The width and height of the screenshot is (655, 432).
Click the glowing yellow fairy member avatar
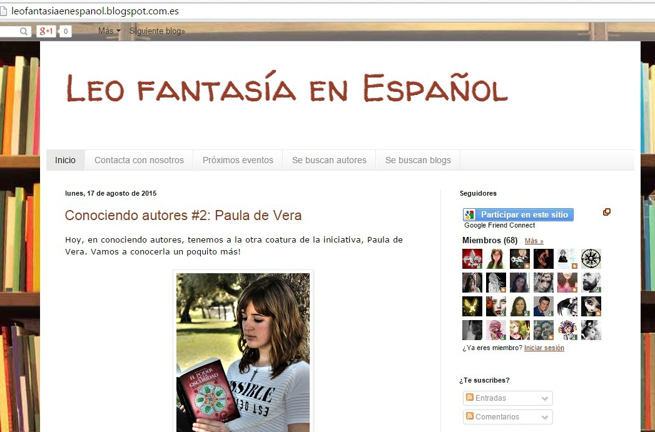[472, 306]
